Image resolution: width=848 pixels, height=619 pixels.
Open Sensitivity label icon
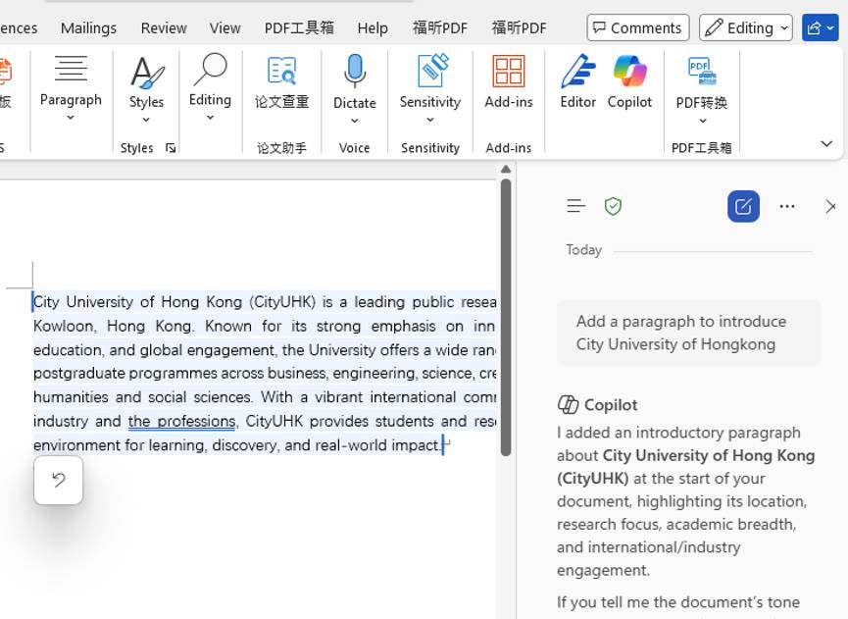point(431,71)
